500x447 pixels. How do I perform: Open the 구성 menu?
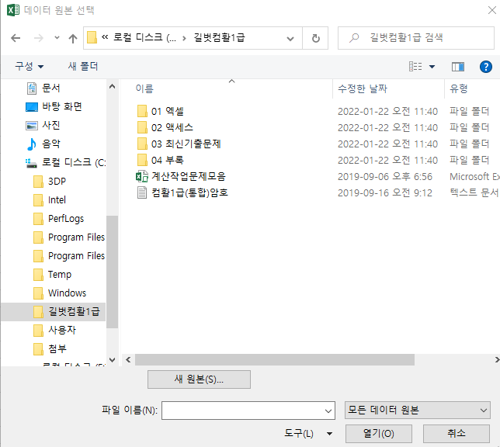(30, 67)
